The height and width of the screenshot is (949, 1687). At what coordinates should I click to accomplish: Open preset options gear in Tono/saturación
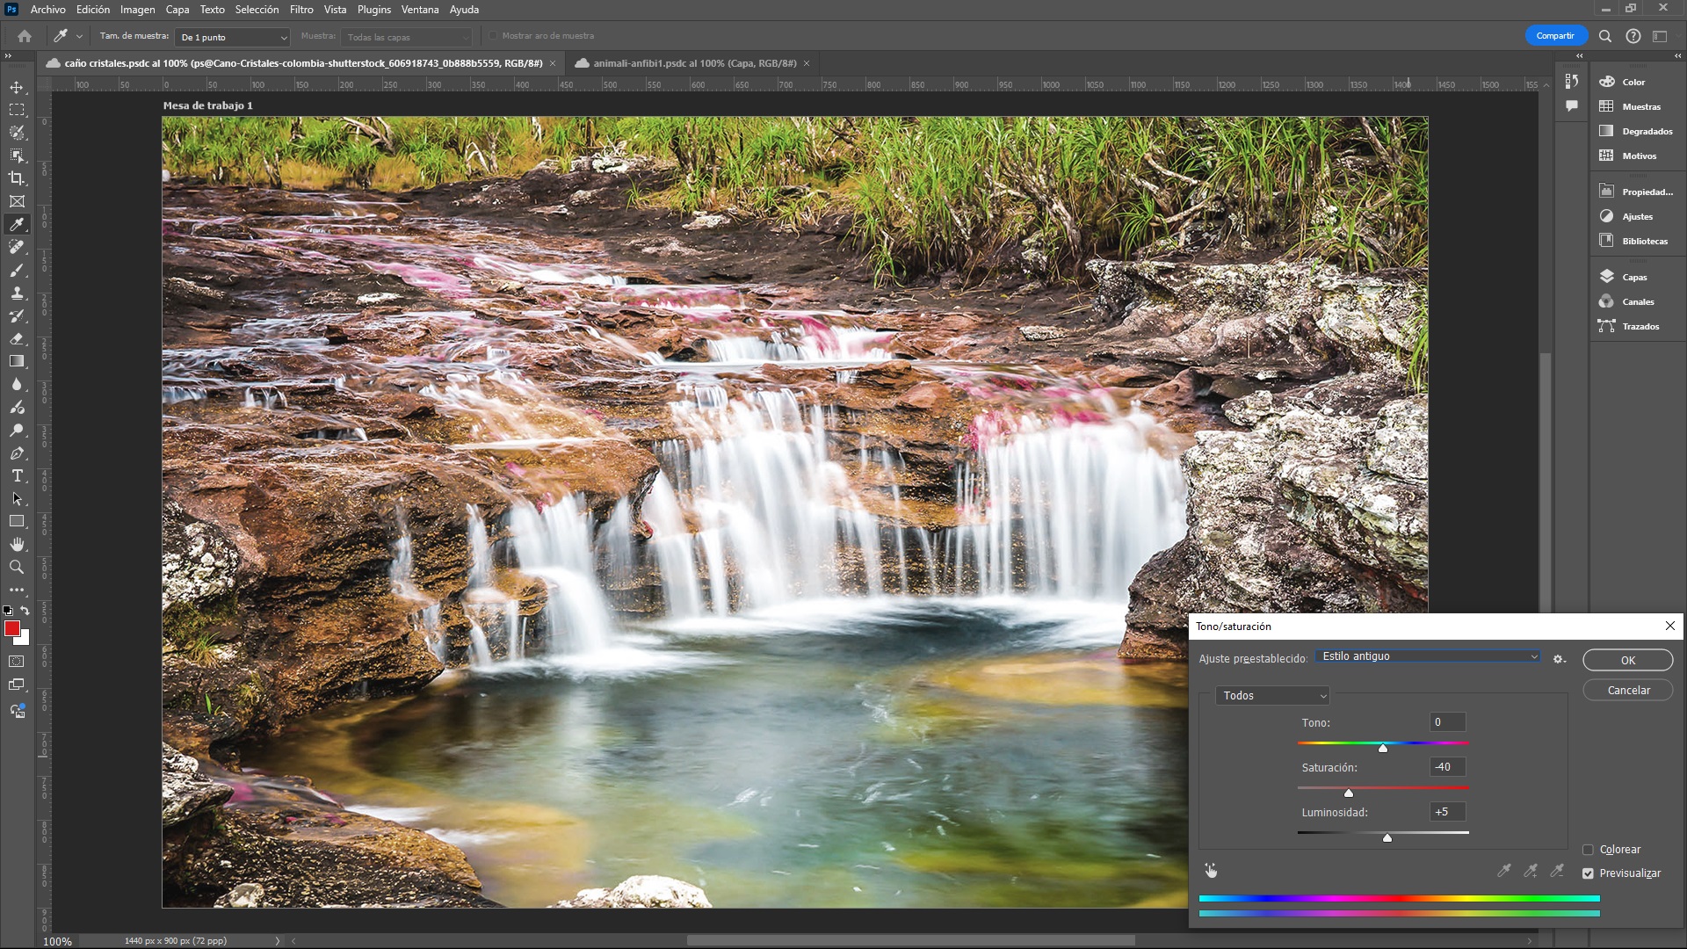tap(1560, 659)
